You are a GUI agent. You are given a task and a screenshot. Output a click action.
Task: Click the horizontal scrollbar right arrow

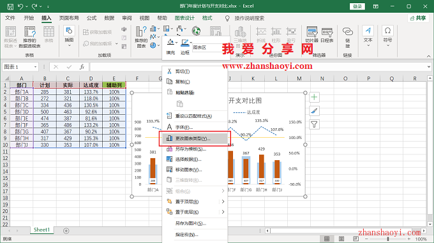pos(424,230)
